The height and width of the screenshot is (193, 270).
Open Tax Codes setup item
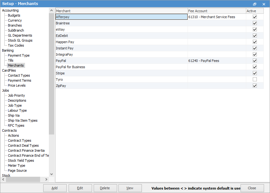point(16,45)
